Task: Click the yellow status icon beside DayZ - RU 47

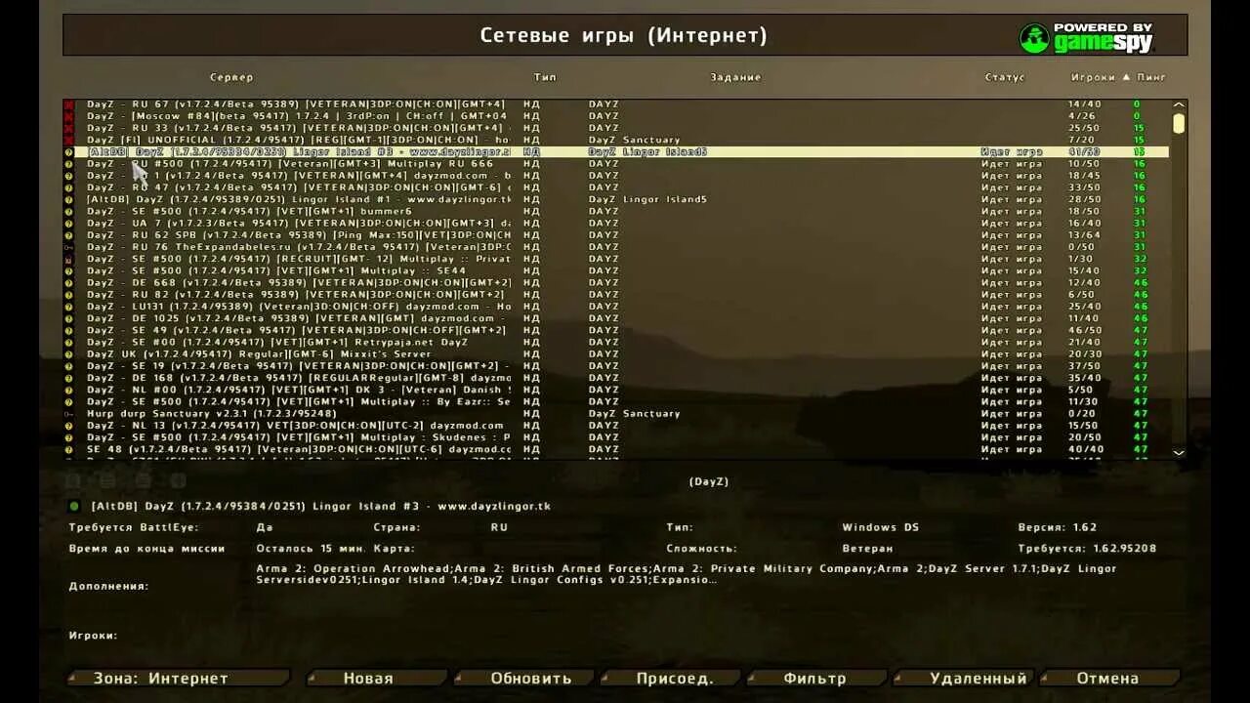Action: pos(69,187)
